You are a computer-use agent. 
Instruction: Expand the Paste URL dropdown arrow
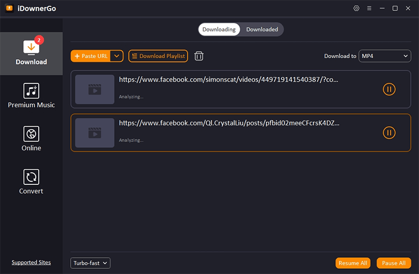(x=117, y=56)
